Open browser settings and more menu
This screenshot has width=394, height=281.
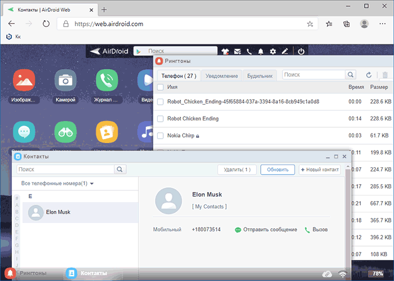click(382, 24)
